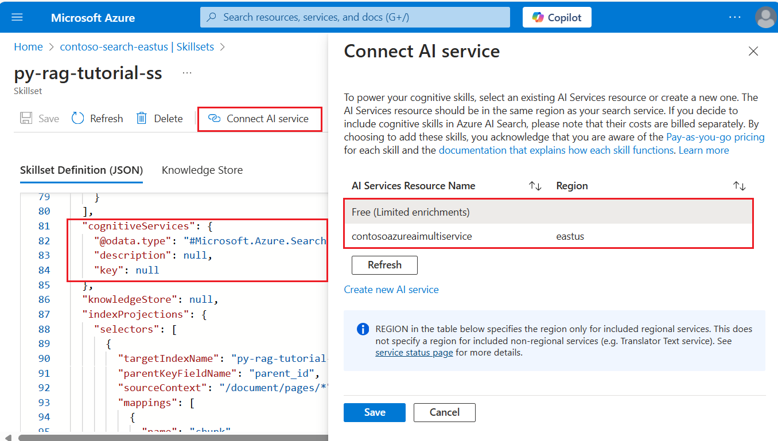Open service status page link
This screenshot has height=441, width=778.
414,353
